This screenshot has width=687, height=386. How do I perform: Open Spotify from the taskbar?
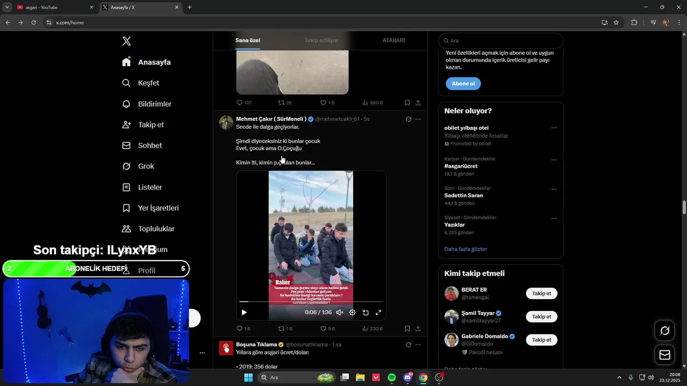(x=392, y=377)
